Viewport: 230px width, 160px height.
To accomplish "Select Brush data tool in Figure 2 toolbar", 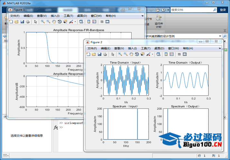I will coord(148,54).
